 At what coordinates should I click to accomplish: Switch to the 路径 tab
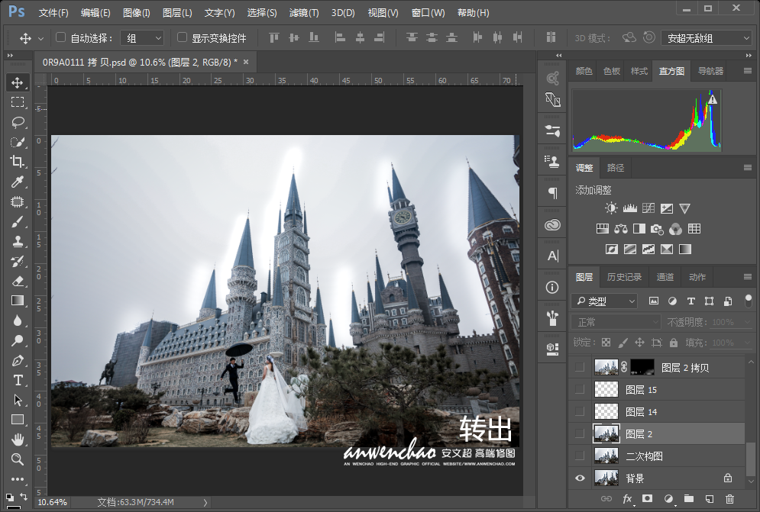[x=616, y=168]
